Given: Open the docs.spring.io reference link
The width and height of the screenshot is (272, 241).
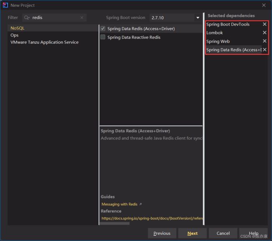Looking at the screenshot, I should point(152,218).
